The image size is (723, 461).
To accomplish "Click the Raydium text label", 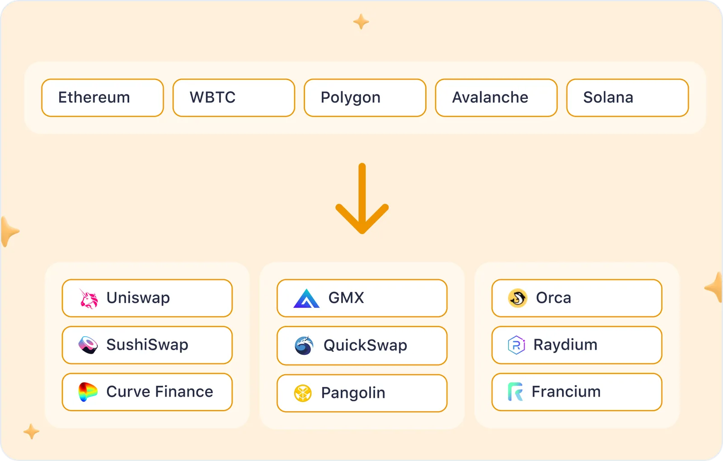I will [565, 345].
